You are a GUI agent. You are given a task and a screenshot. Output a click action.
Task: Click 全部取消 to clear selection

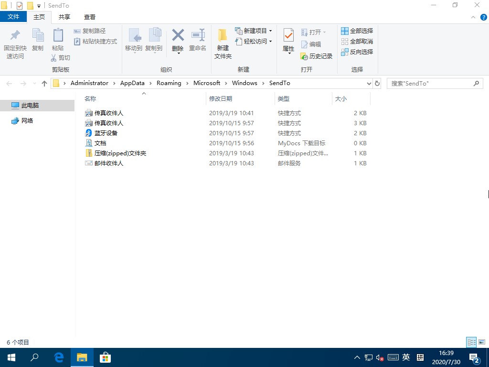point(357,41)
